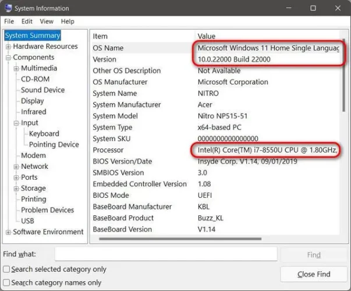The height and width of the screenshot is (291, 351).
Task: Open the Help menu
Action: (x=68, y=22)
